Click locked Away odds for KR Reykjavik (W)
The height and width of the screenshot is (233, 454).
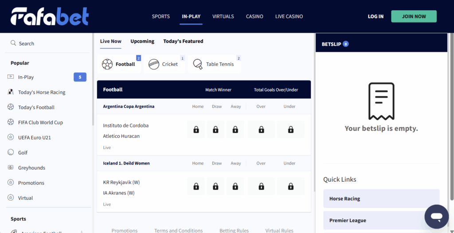(x=235, y=186)
